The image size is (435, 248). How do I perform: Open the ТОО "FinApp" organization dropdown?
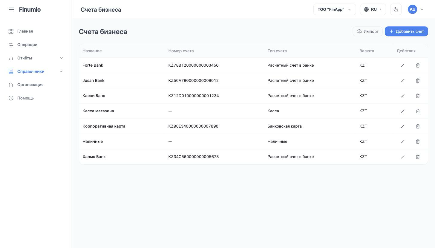tap(335, 9)
